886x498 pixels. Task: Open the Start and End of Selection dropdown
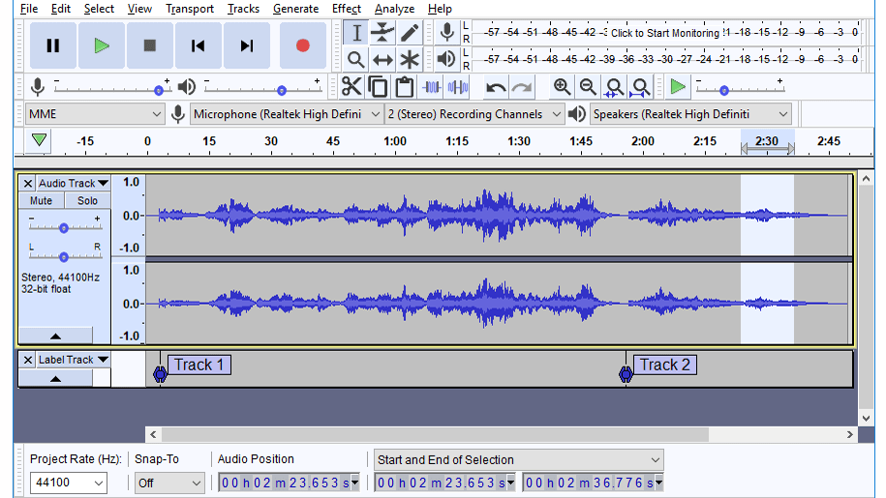point(518,459)
